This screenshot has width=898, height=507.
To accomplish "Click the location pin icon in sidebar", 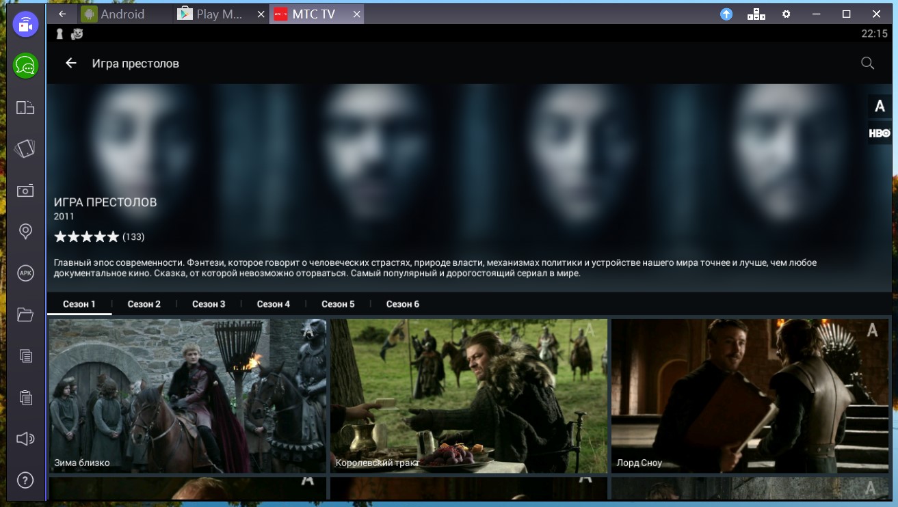I will click(25, 232).
